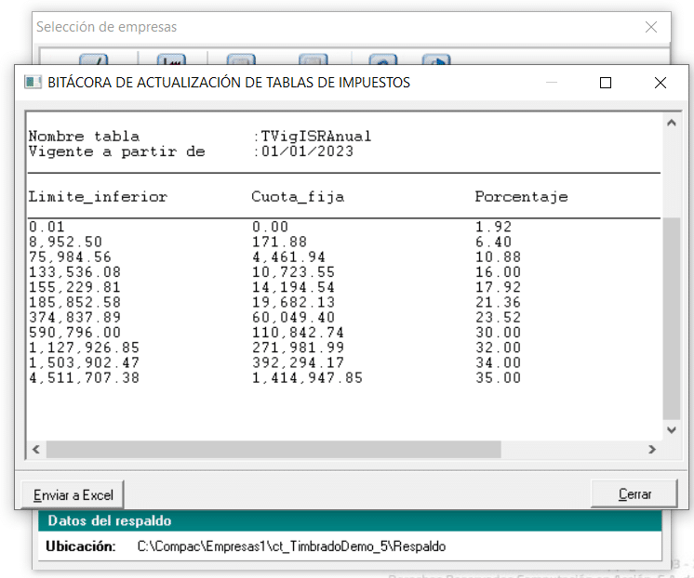Click the Porcentaje value 34.00
This screenshot has width=694, height=578.
coord(498,362)
